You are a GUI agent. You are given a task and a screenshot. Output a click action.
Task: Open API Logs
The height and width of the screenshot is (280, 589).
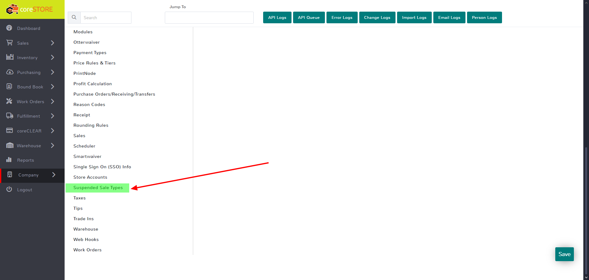pyautogui.click(x=277, y=18)
